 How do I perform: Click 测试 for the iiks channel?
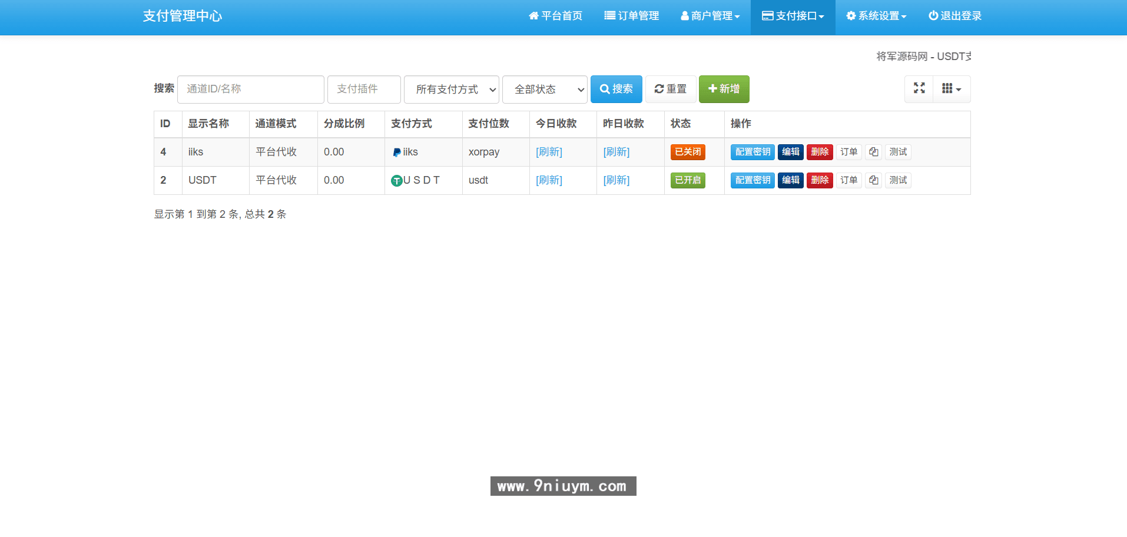pos(898,152)
